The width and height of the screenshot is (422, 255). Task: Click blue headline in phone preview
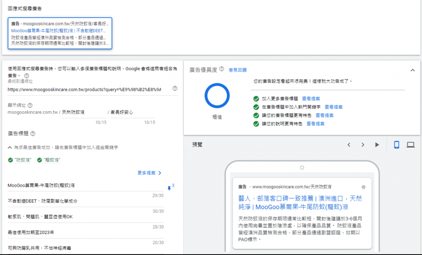click(x=300, y=203)
